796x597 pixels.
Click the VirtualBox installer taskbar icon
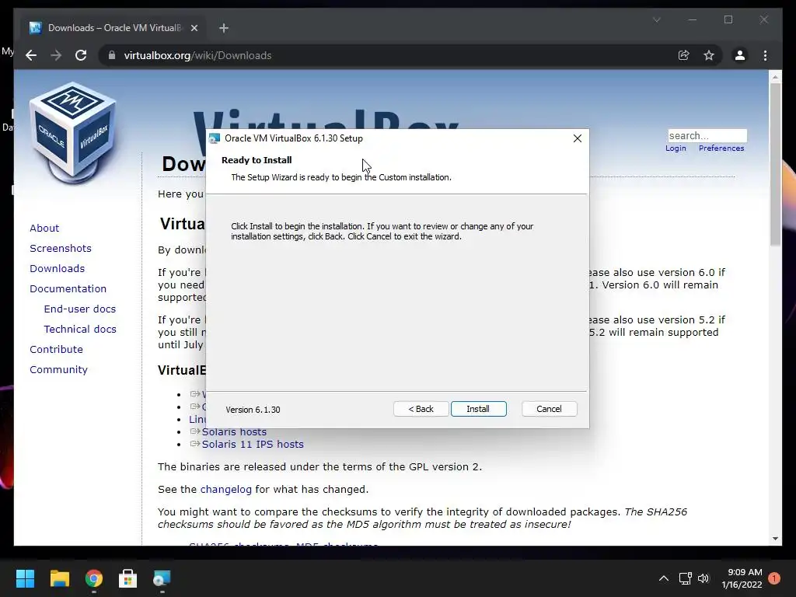[162, 578]
